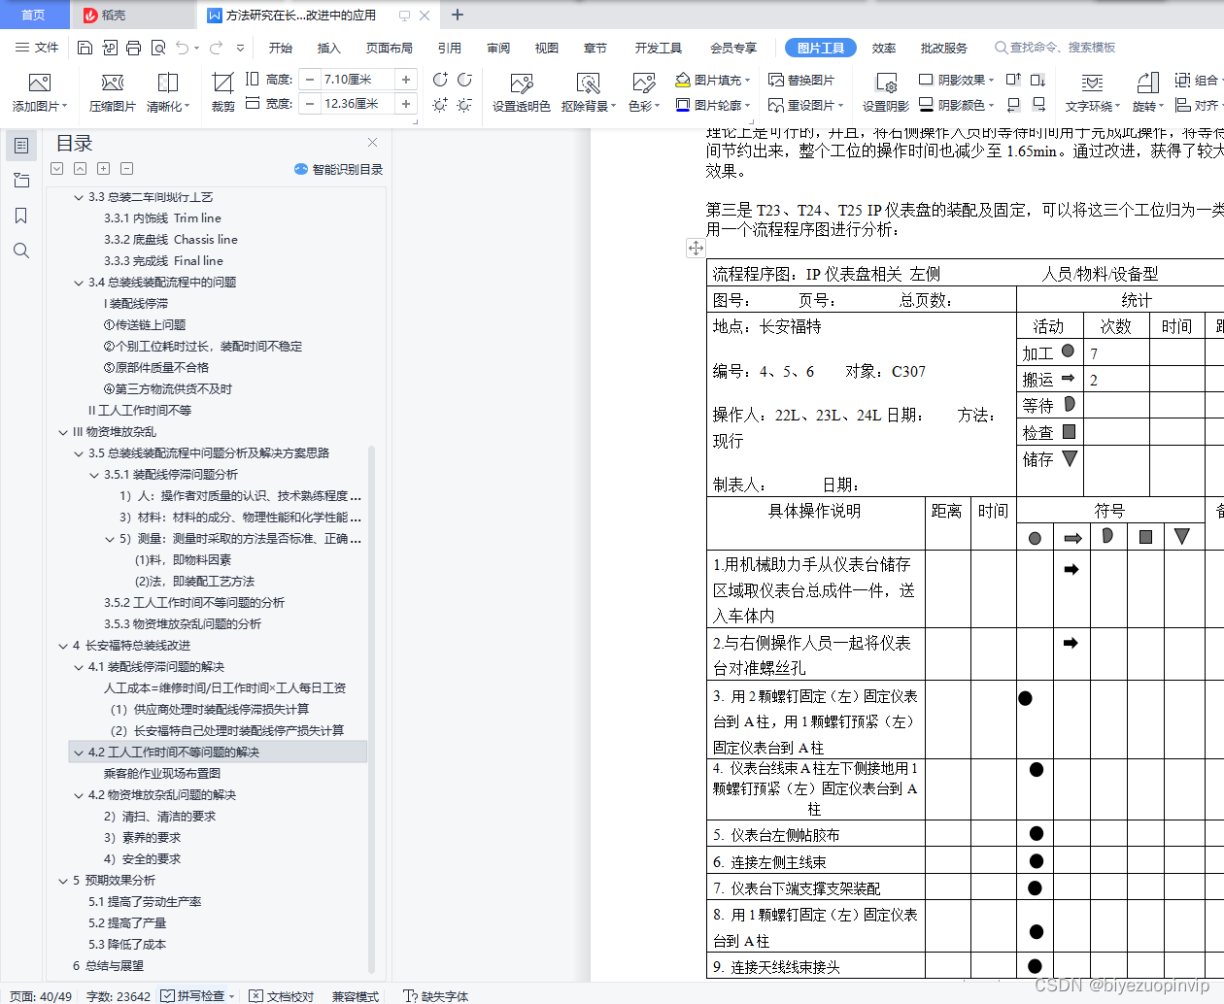Viewport: 1224px width, 1004px height.
Task: Click the Print icon in quick toolbar
Action: [133, 48]
